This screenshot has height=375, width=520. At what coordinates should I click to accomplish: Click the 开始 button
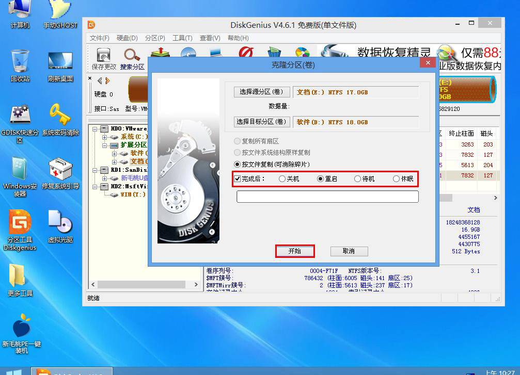tap(294, 251)
